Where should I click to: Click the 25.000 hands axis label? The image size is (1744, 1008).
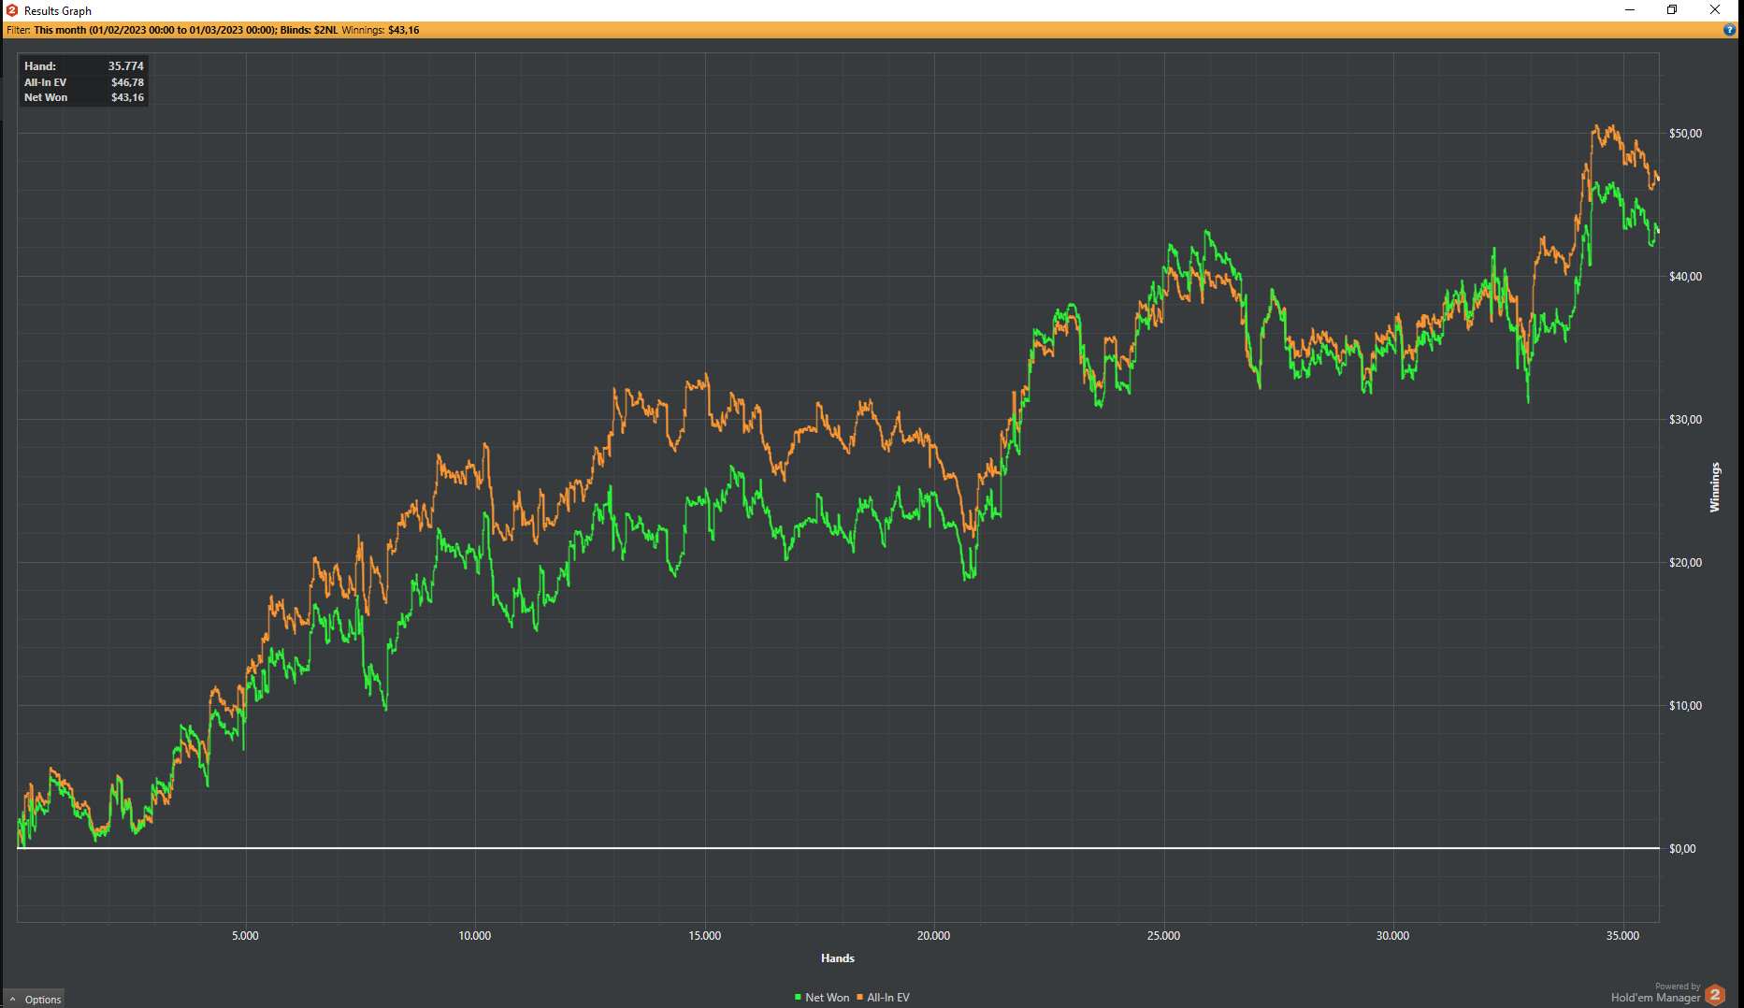pos(1164,936)
